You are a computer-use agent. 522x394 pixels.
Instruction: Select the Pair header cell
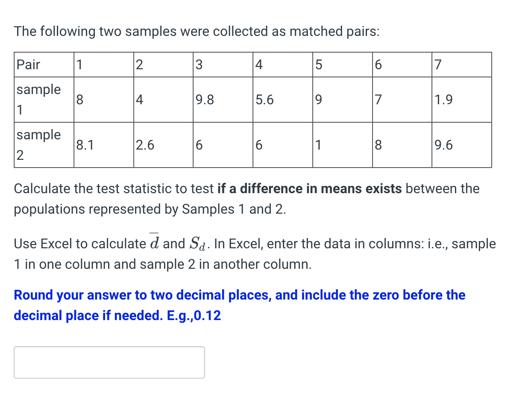(28, 65)
